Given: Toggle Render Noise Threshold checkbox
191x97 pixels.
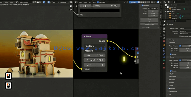Looking at the screenshot, I should [180, 60].
